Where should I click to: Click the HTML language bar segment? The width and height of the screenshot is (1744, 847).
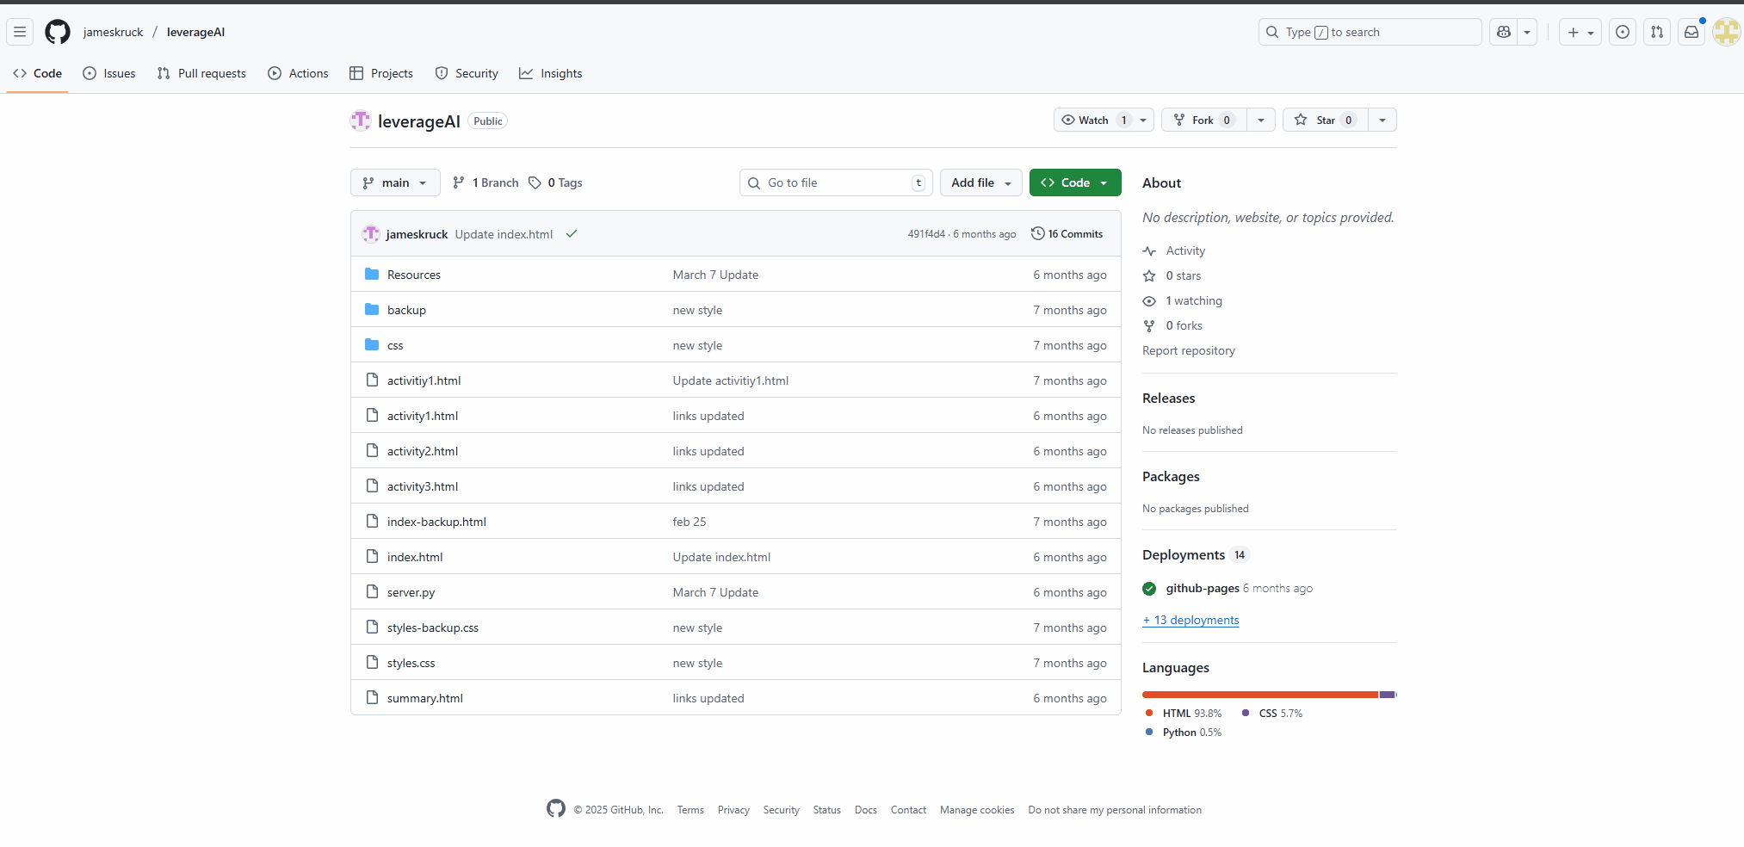[x=1260, y=695]
